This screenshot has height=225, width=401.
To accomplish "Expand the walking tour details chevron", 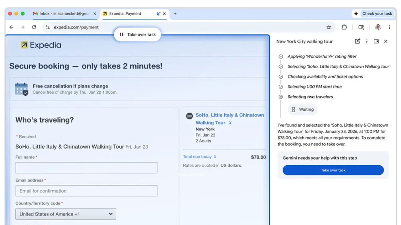I will pyautogui.click(x=230, y=123).
